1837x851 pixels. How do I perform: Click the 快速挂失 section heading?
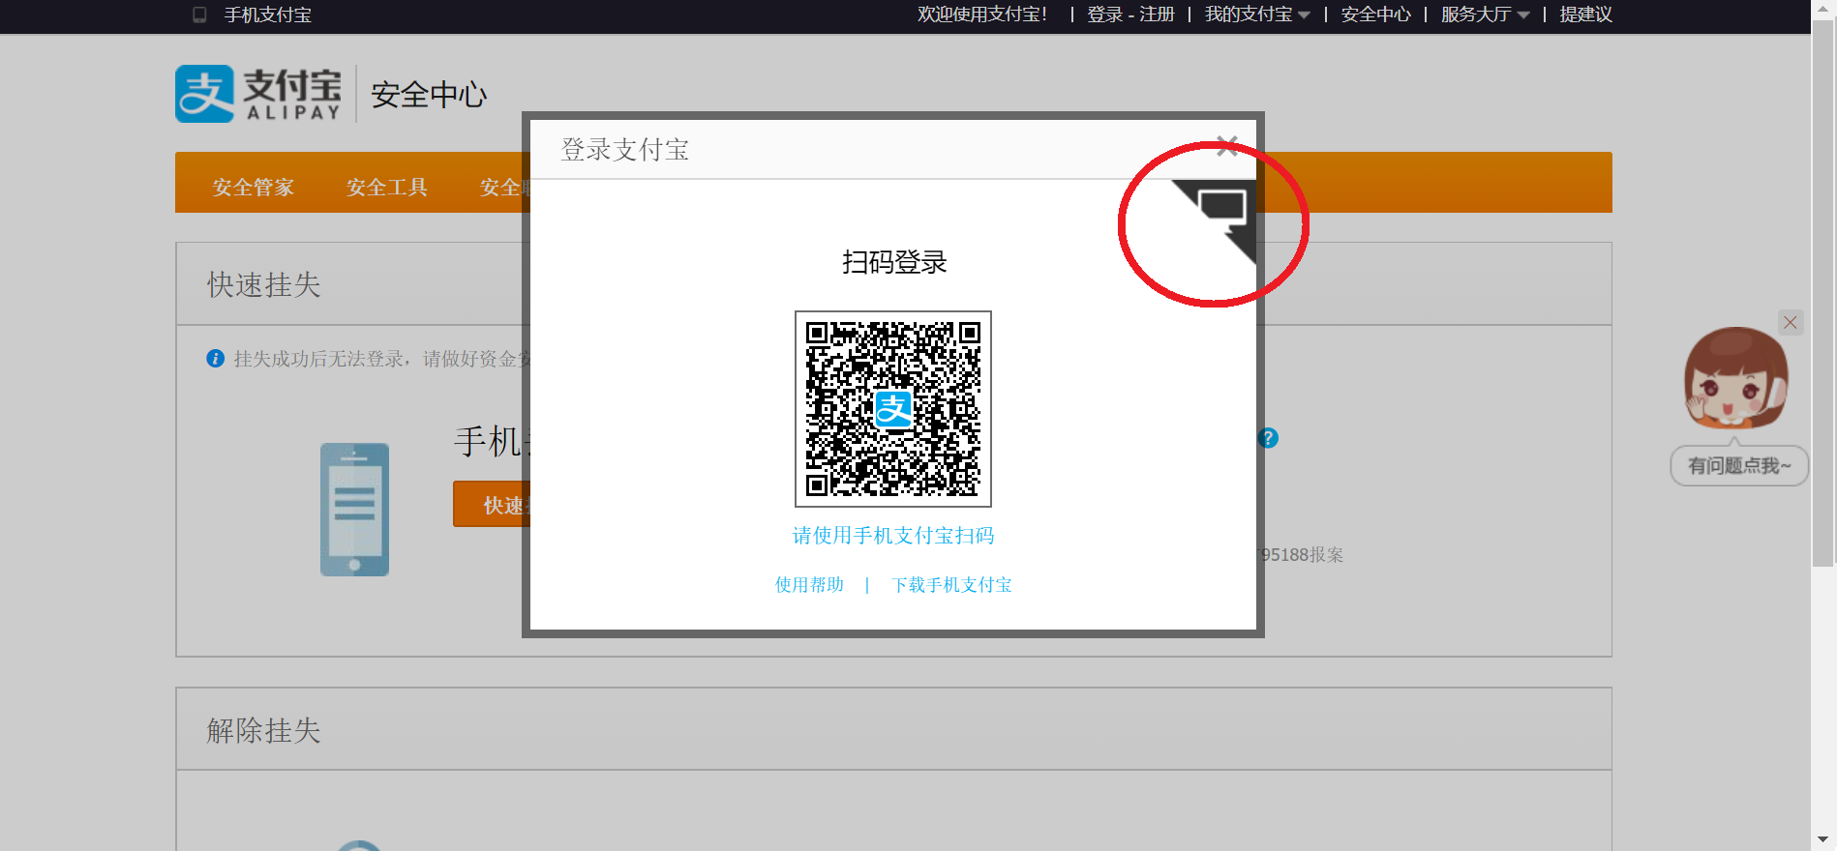[x=263, y=284]
